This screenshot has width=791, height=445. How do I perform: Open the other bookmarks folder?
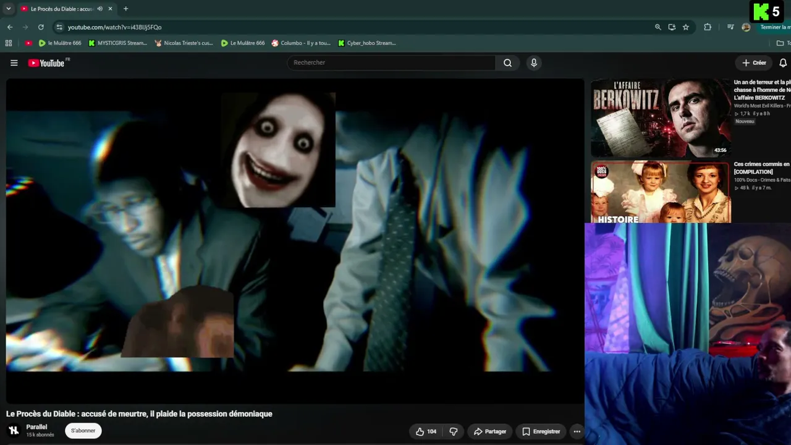click(x=783, y=43)
